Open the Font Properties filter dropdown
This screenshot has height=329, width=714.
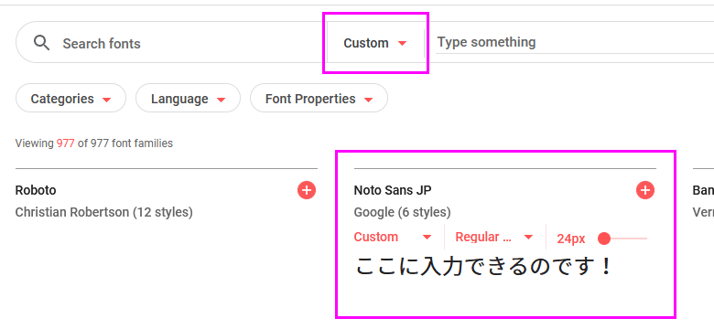click(x=319, y=98)
